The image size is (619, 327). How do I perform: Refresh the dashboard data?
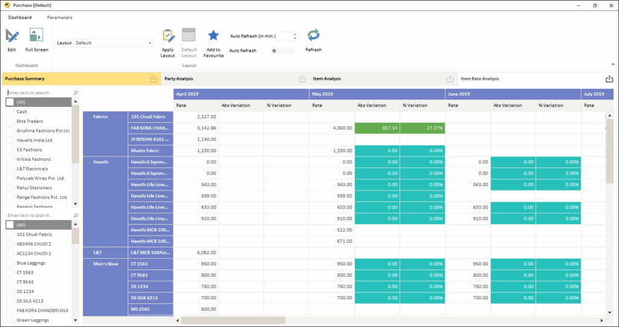pyautogui.click(x=313, y=36)
